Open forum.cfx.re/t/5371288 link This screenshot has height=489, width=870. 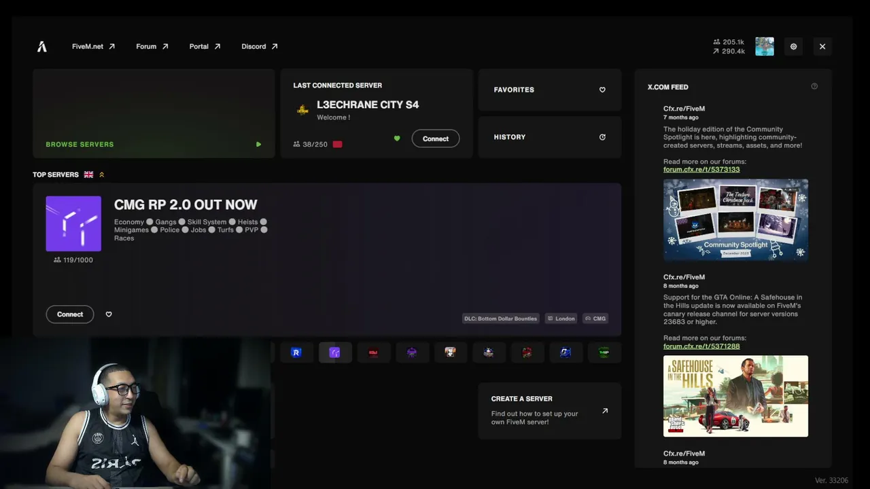pos(701,346)
